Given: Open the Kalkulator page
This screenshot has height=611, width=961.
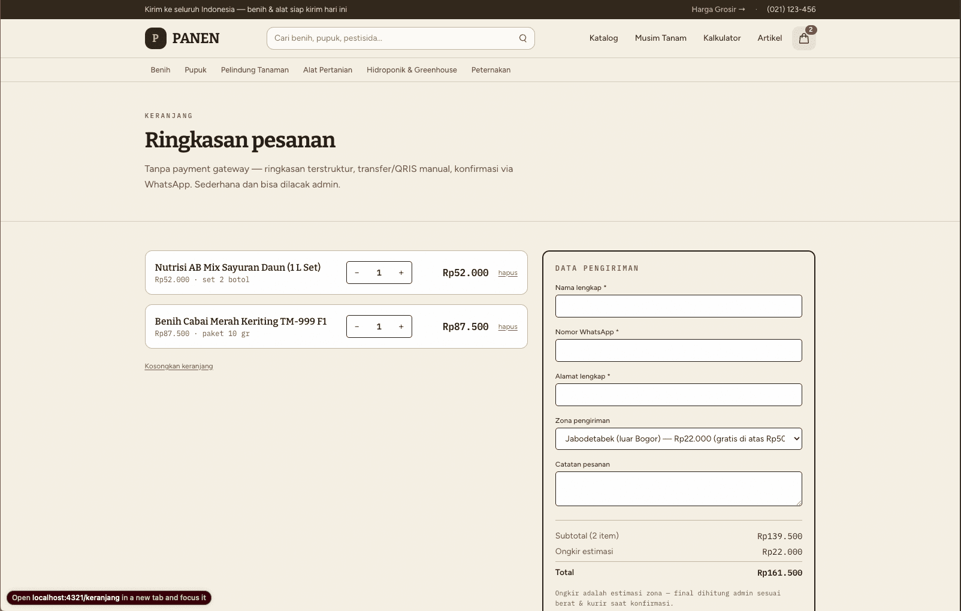Looking at the screenshot, I should coord(722,38).
